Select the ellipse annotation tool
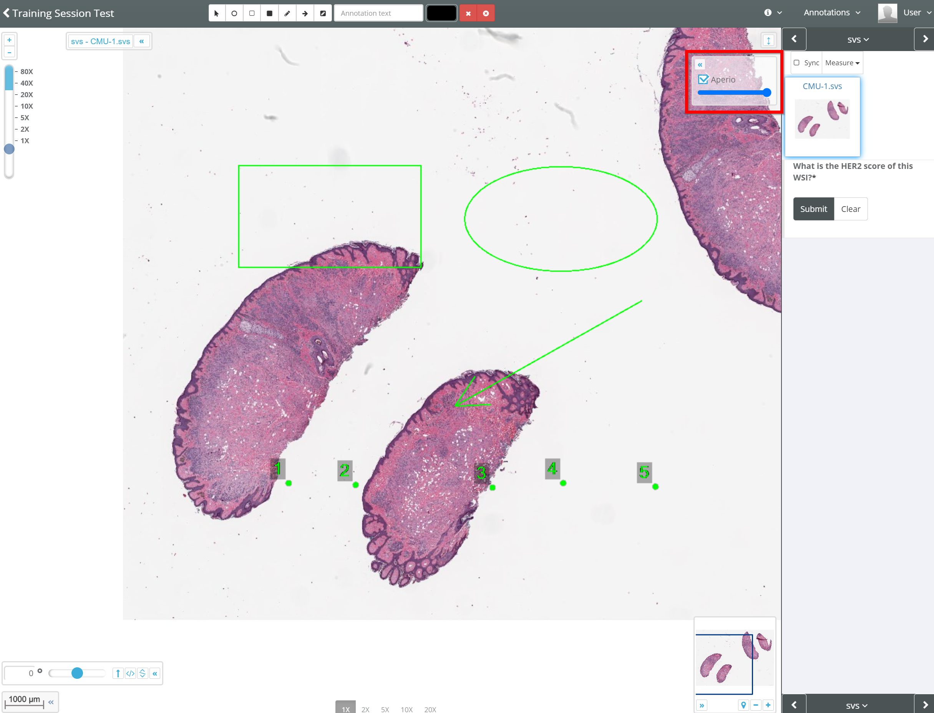This screenshot has height=713, width=934. pyautogui.click(x=234, y=13)
